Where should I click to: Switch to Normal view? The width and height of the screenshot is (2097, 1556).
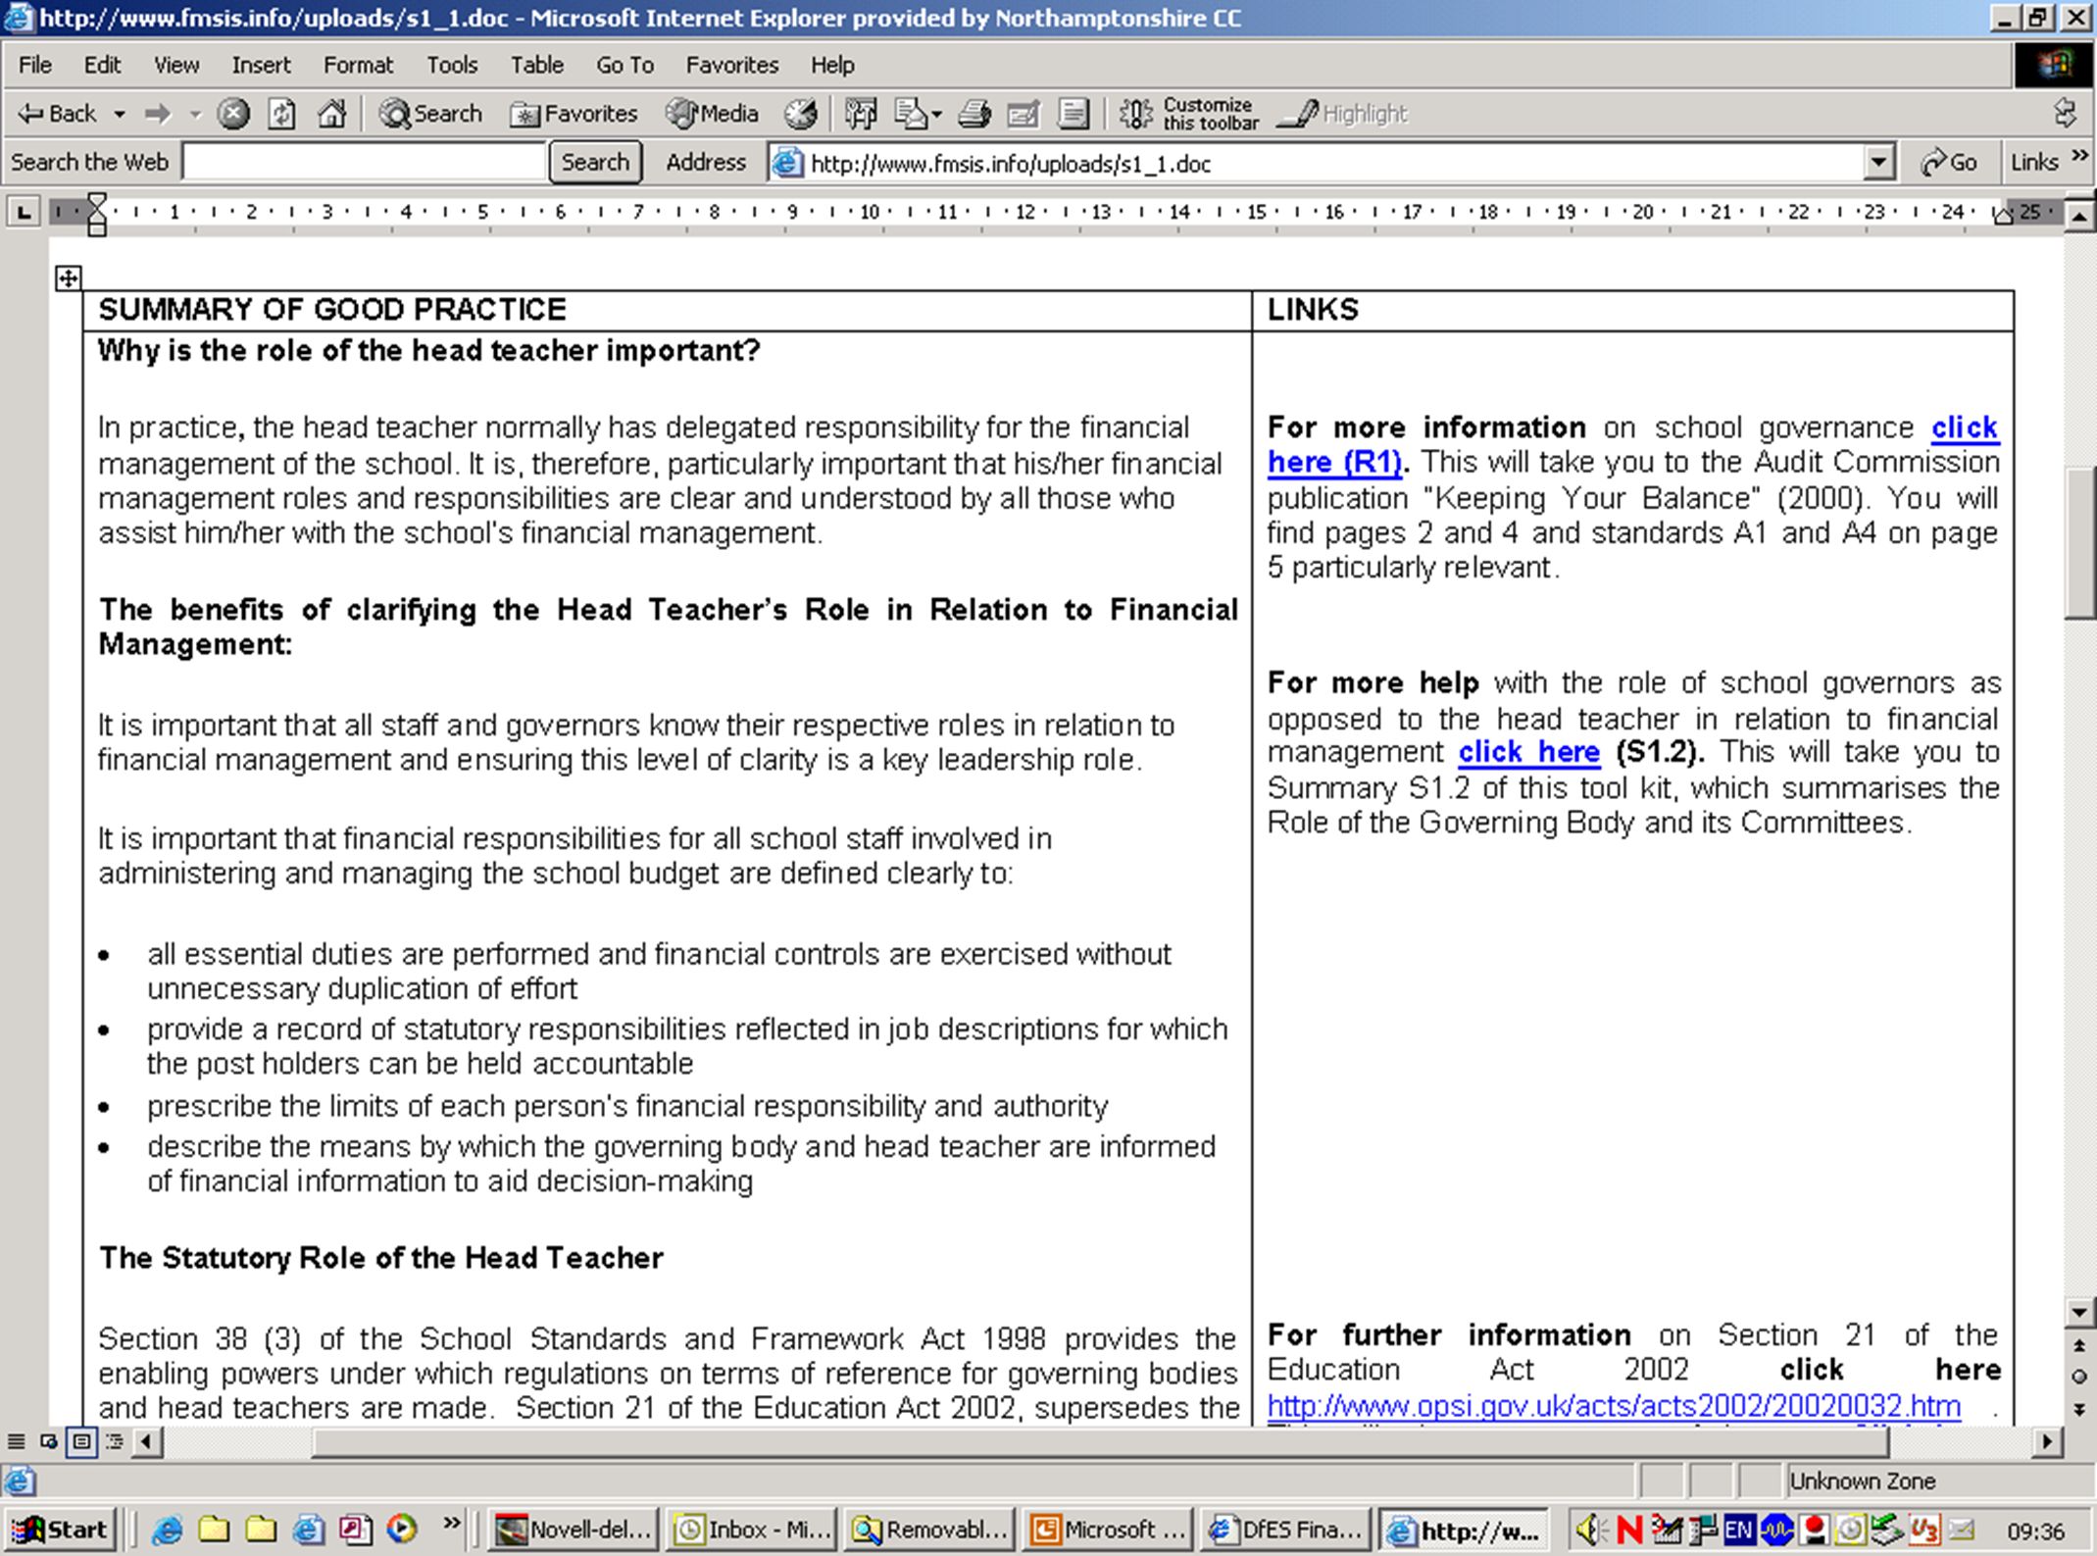coord(16,1441)
